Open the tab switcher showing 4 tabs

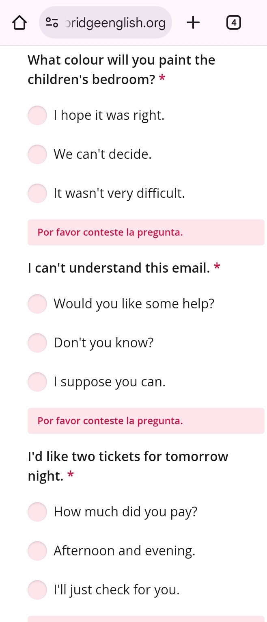233,23
